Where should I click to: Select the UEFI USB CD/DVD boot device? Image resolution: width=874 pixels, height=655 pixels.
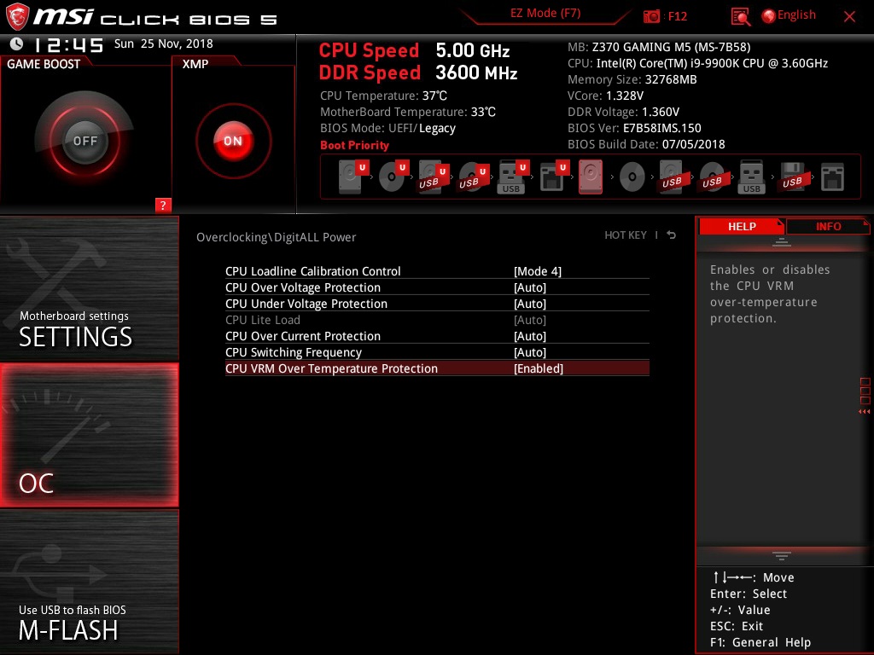pyautogui.click(x=474, y=176)
